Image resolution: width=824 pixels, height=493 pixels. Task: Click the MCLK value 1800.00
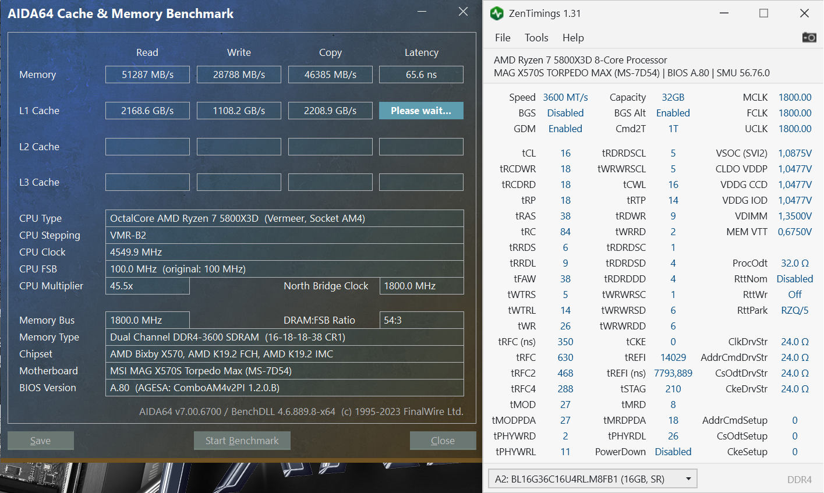[795, 97]
